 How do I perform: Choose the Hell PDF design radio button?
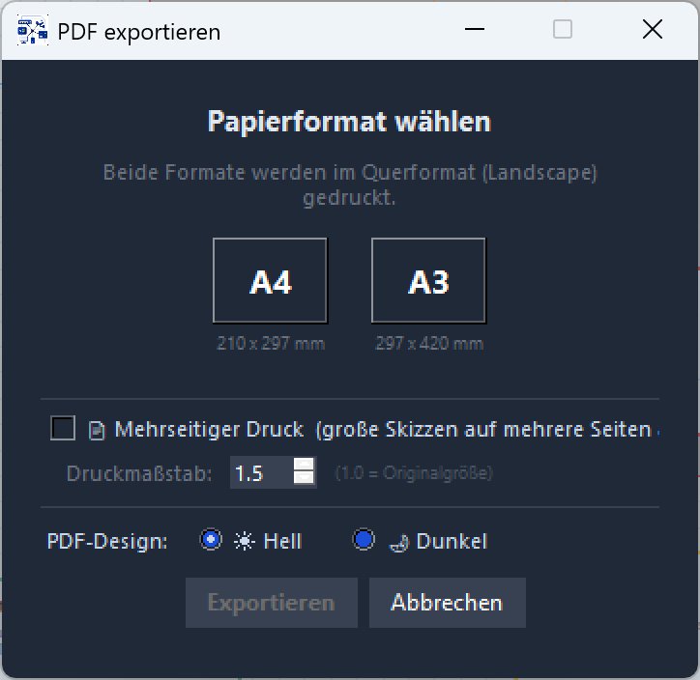point(211,540)
